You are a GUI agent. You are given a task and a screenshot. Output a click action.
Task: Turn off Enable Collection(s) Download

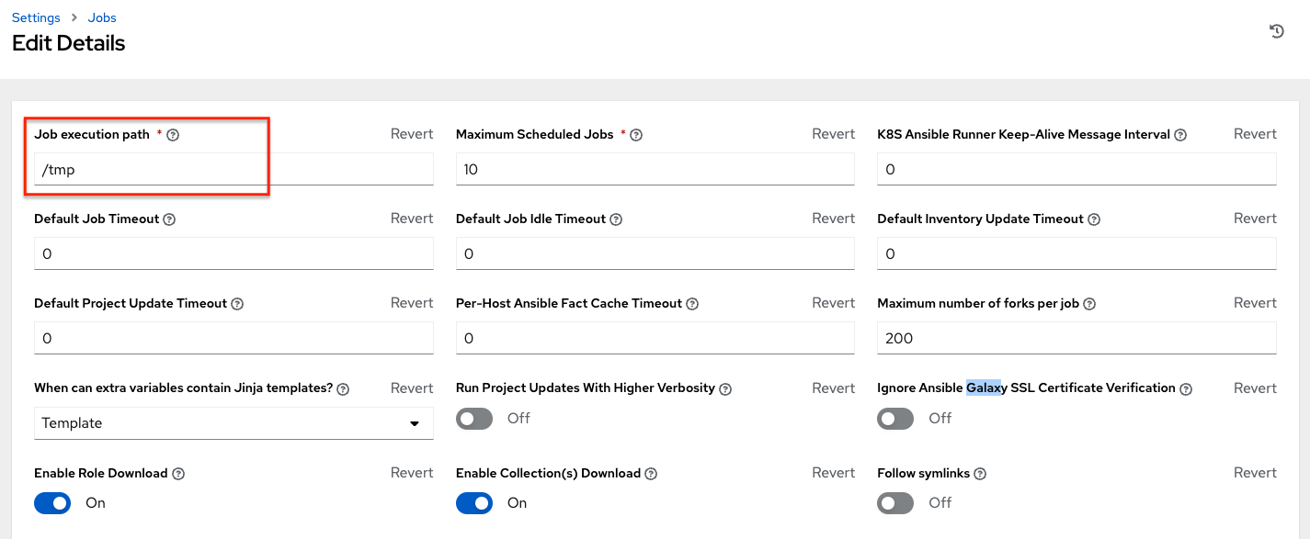coord(474,503)
